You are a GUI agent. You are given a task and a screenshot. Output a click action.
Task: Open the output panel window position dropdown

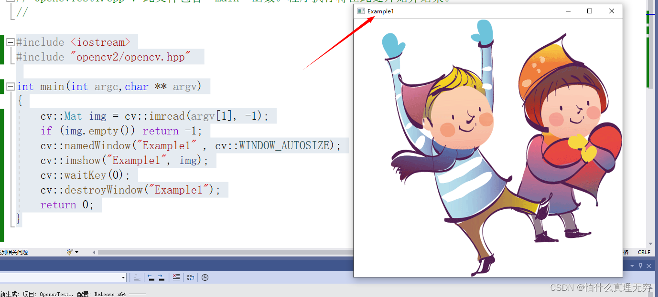[x=632, y=266]
